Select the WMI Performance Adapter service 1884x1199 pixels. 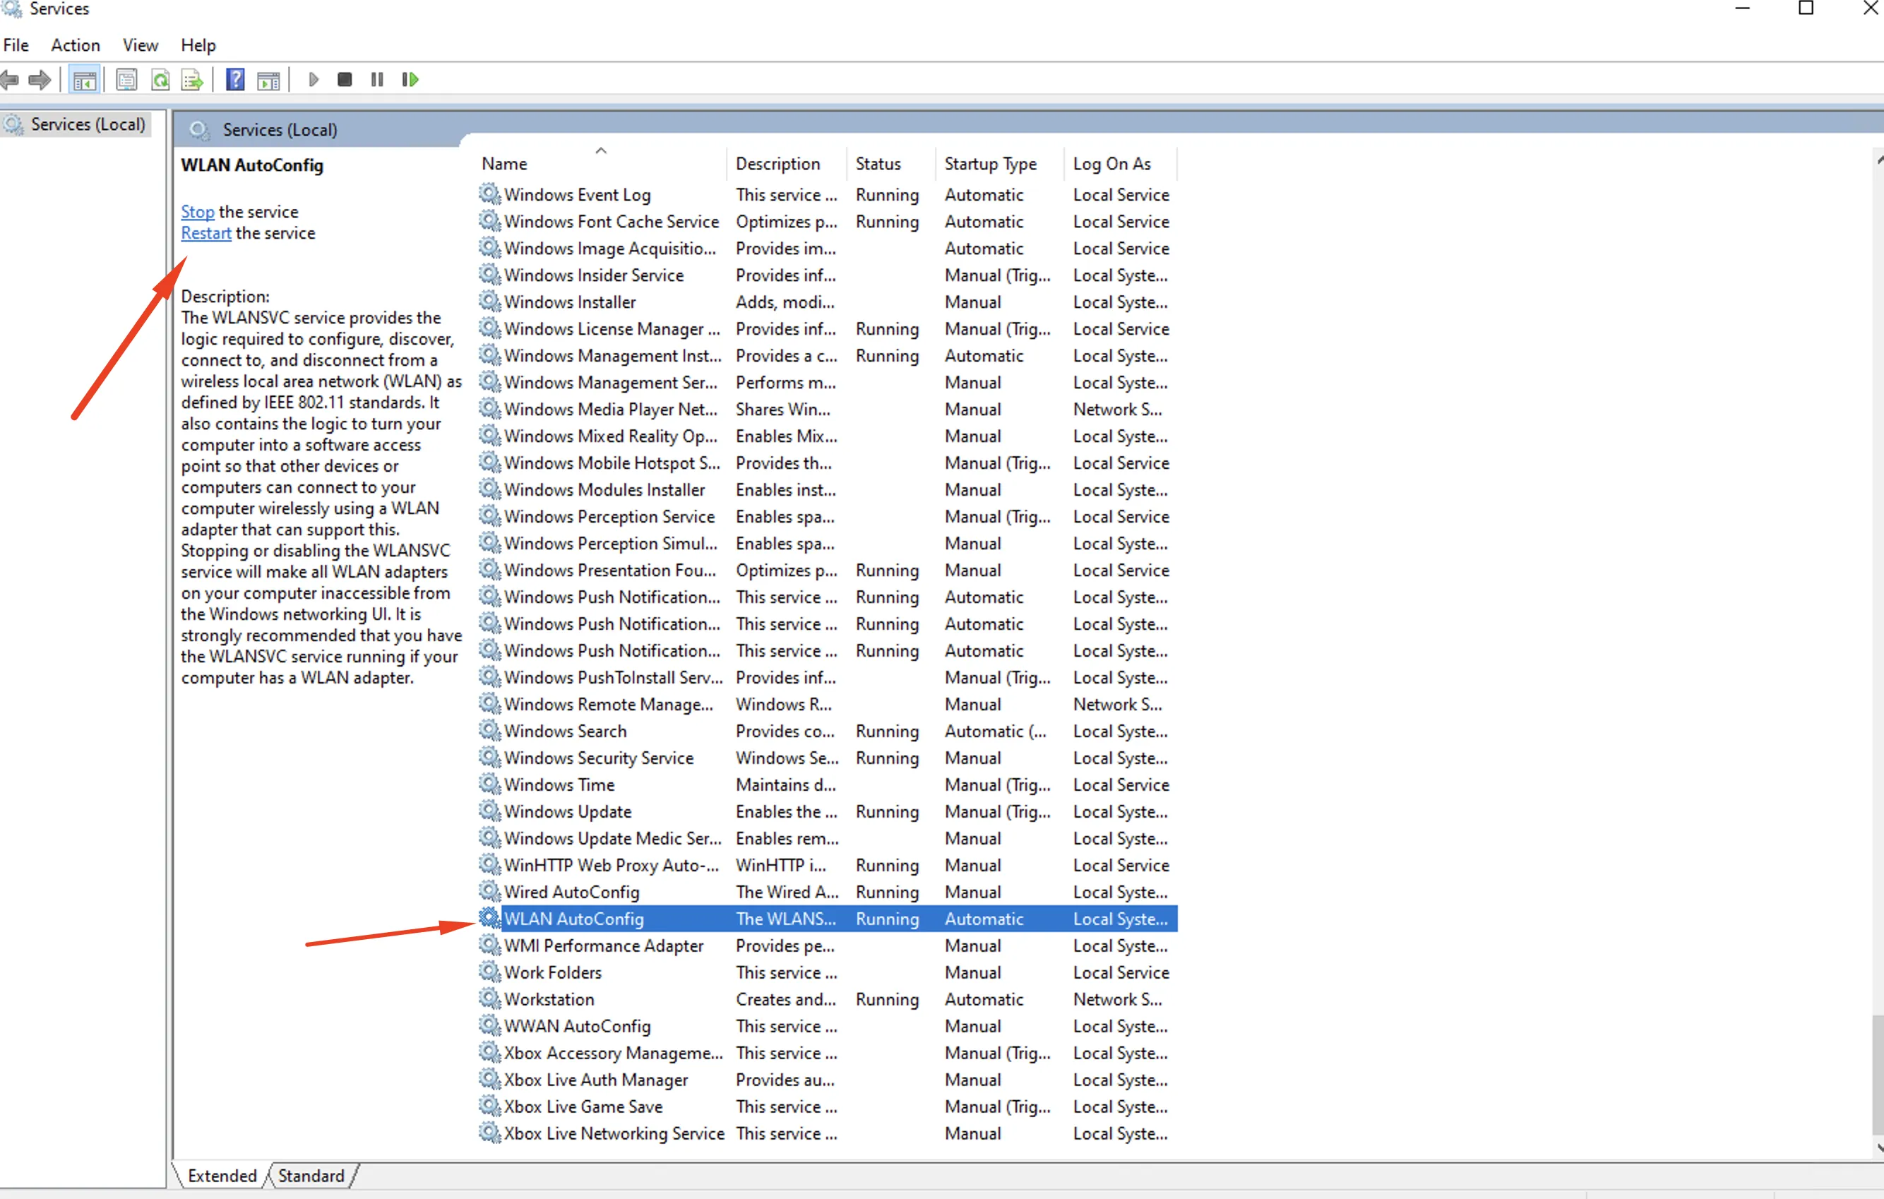click(828, 946)
